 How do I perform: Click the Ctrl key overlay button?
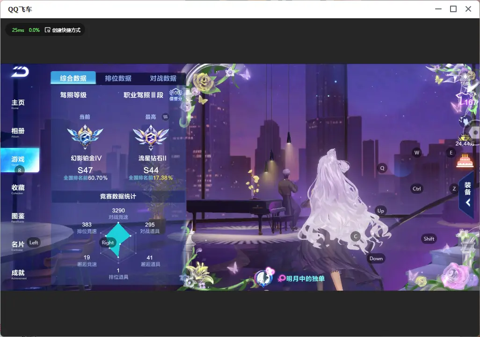click(x=416, y=189)
